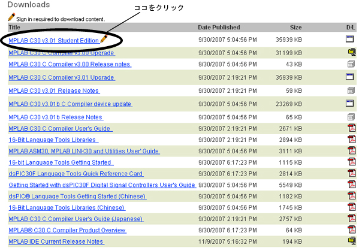Open 16-bit Language Tools Getting Started link
362x251 pixels.
[x=61, y=163]
